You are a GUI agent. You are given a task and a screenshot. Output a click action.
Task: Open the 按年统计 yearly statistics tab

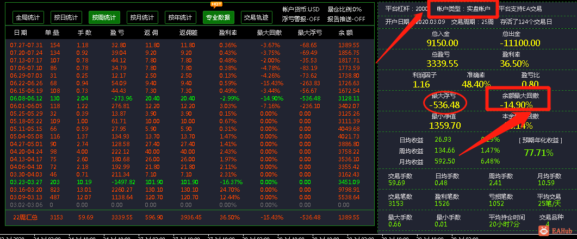tap(181, 17)
